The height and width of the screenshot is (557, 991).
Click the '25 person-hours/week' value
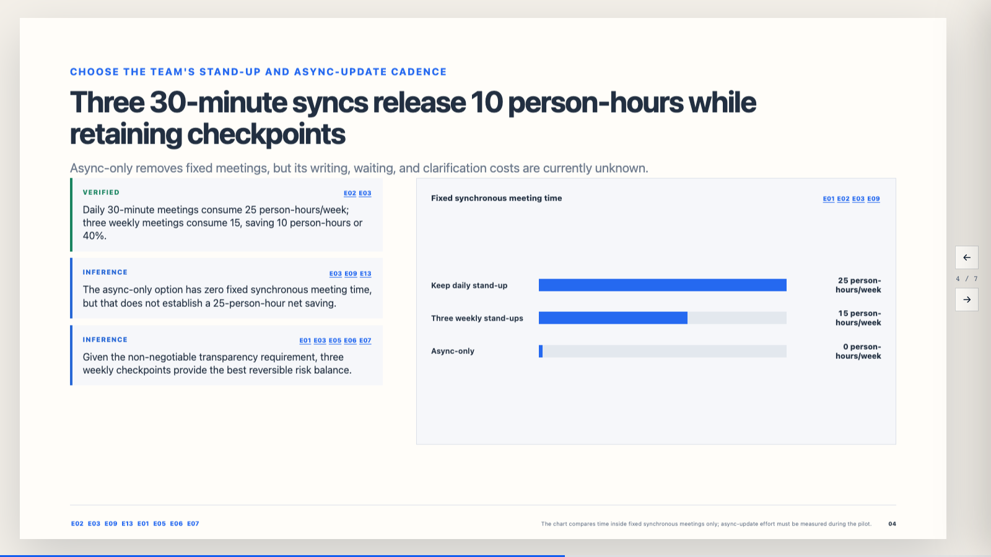(x=858, y=285)
